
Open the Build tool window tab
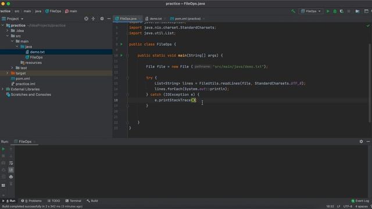[92, 201]
